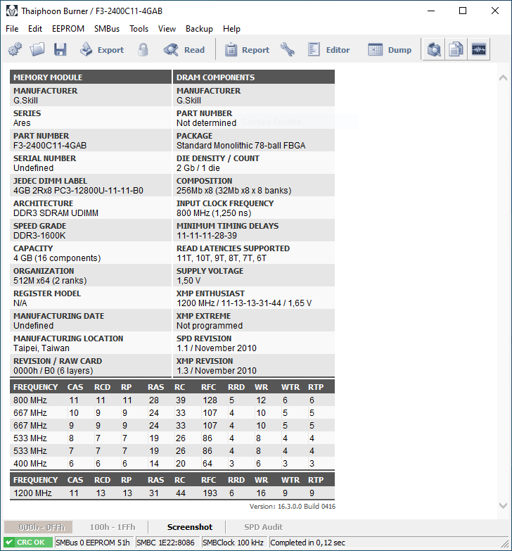Click the 400 MHz frequency row
This screenshot has height=551, width=512.
172,463
